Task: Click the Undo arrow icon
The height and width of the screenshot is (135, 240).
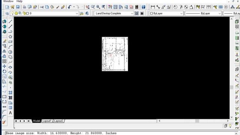Action: coord(70,7)
